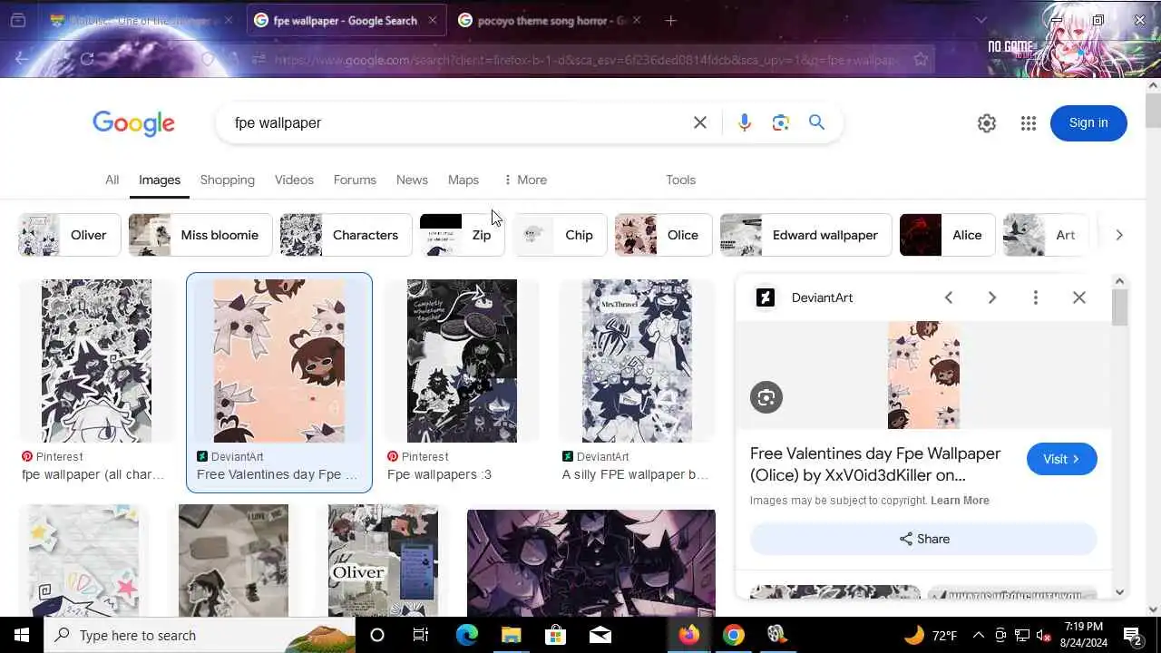This screenshot has height=653, width=1161.
Task: Open DeviantArt source icon in preview header
Action: pos(766,297)
